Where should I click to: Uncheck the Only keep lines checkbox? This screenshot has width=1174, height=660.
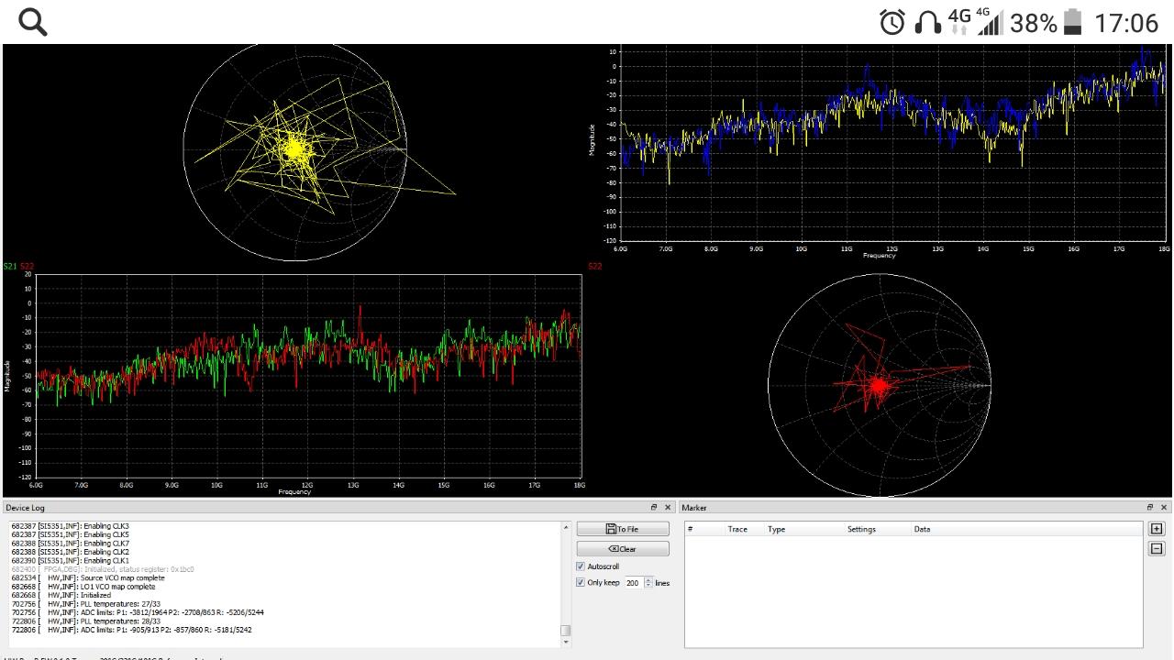point(581,582)
